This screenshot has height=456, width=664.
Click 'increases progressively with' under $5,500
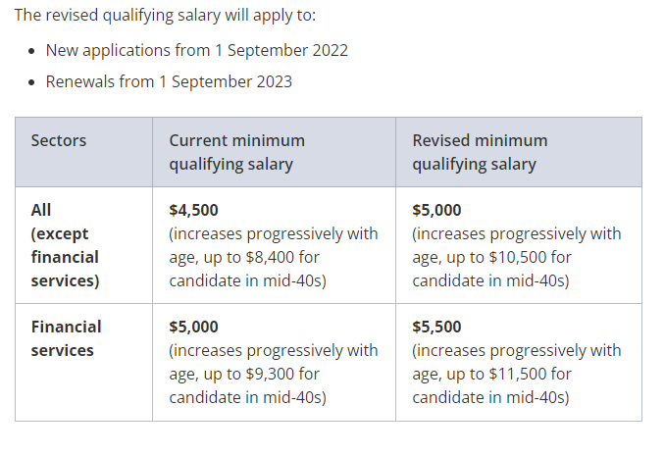click(517, 350)
